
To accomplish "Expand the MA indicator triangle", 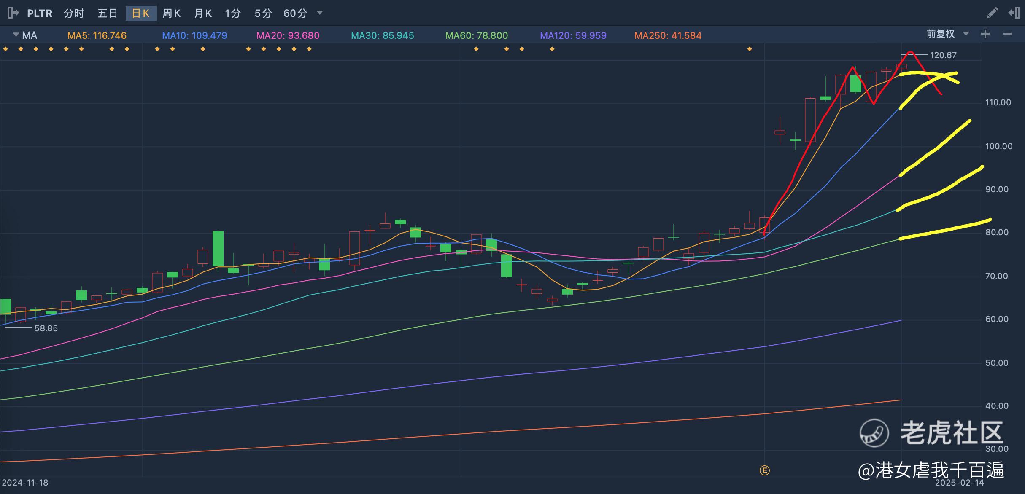I will pos(16,35).
